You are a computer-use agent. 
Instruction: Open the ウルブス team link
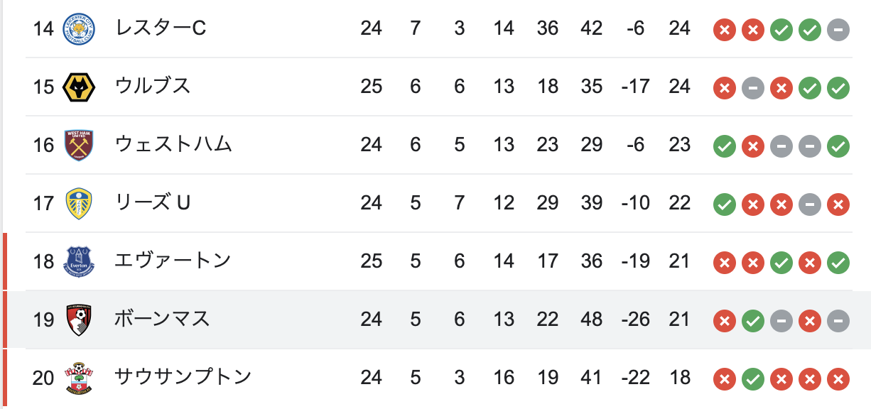pyautogui.click(x=153, y=87)
